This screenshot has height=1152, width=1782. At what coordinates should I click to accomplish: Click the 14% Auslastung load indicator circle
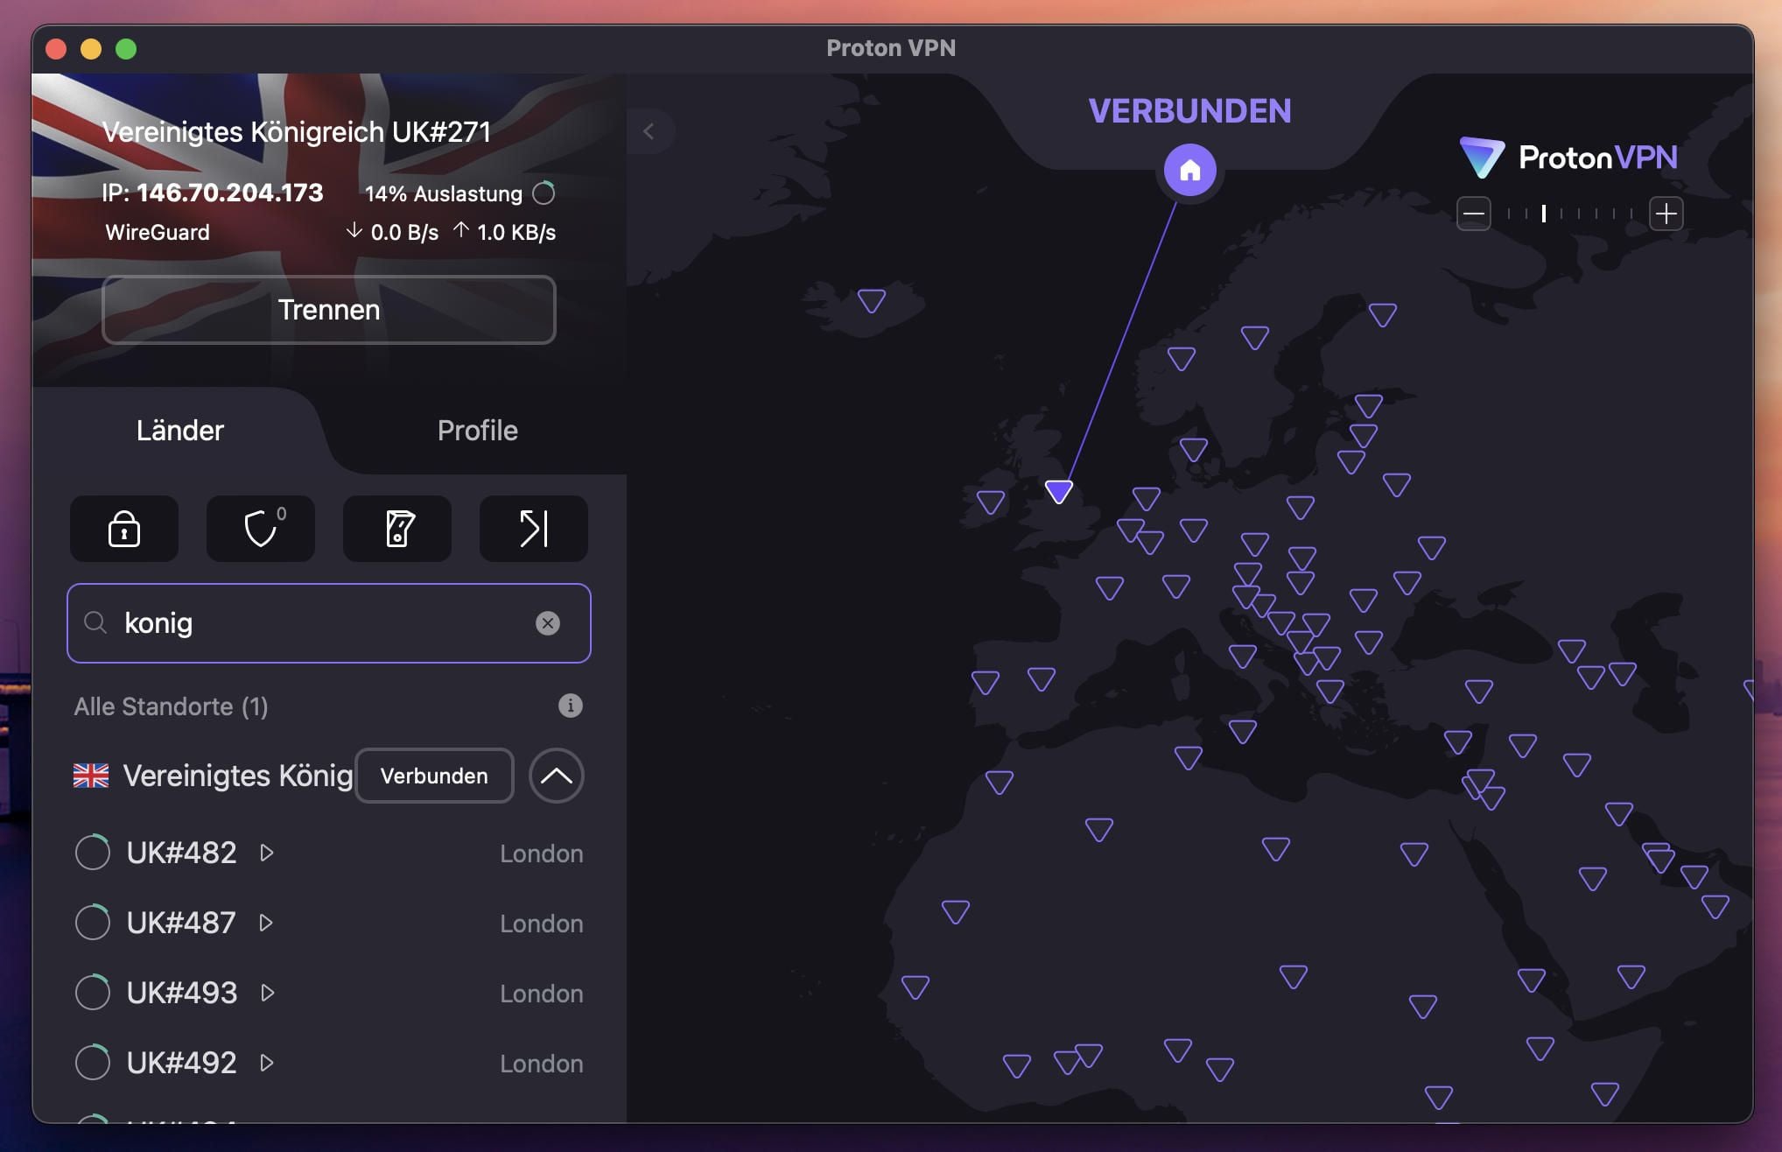click(544, 193)
